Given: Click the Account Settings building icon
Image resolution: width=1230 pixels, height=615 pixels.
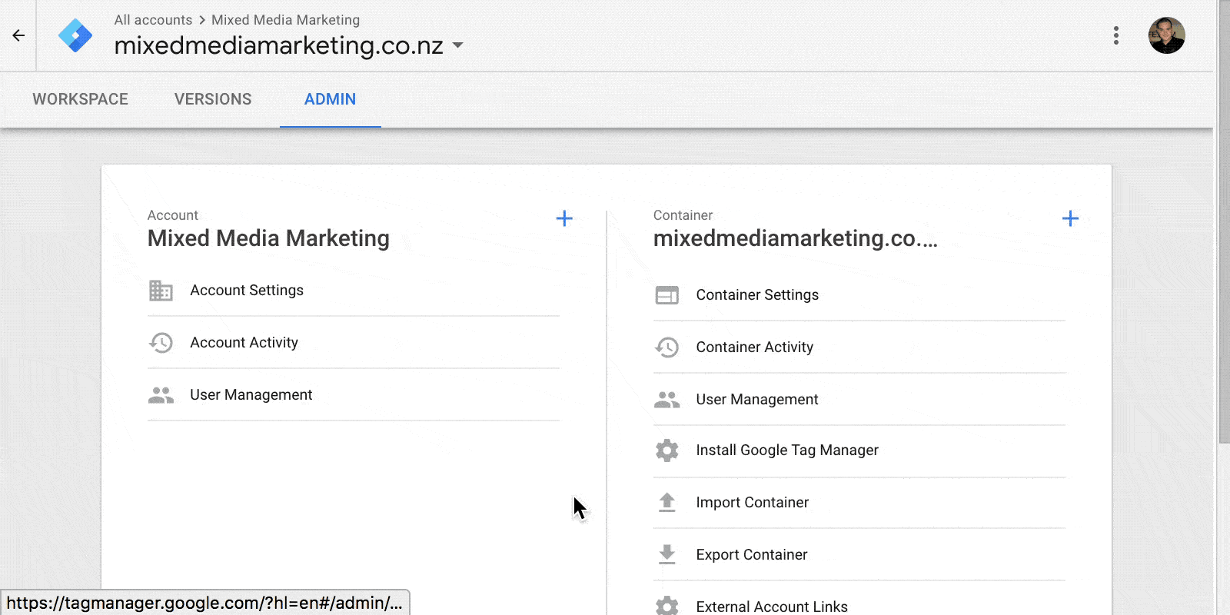Looking at the screenshot, I should (161, 291).
